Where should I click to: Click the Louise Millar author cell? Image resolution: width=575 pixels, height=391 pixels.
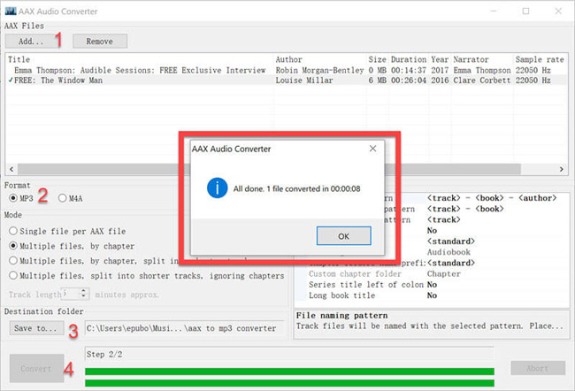point(304,80)
